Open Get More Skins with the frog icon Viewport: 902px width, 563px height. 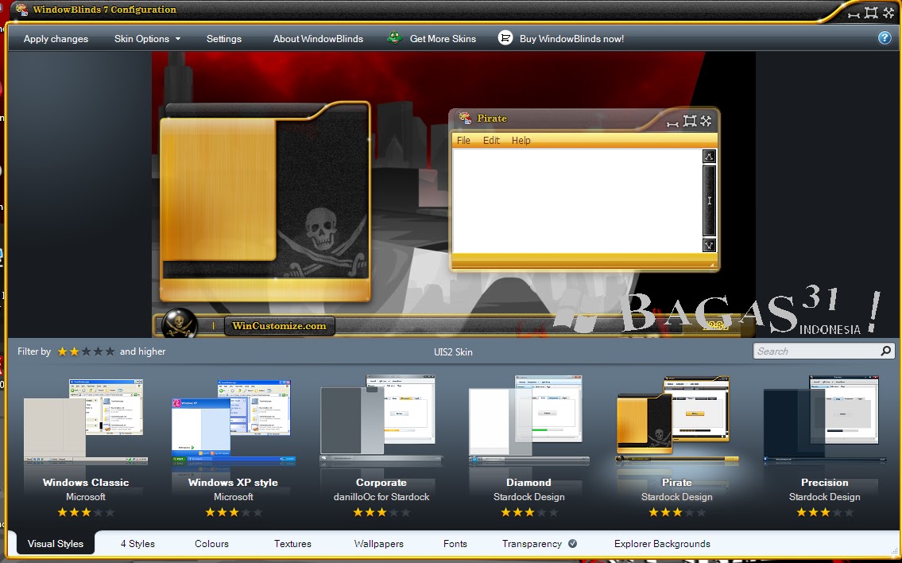pyautogui.click(x=432, y=37)
